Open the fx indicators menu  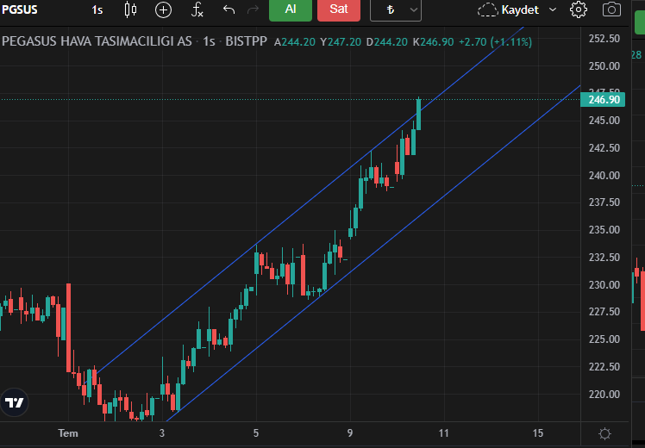(197, 9)
